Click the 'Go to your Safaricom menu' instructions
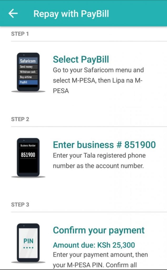 (98, 80)
